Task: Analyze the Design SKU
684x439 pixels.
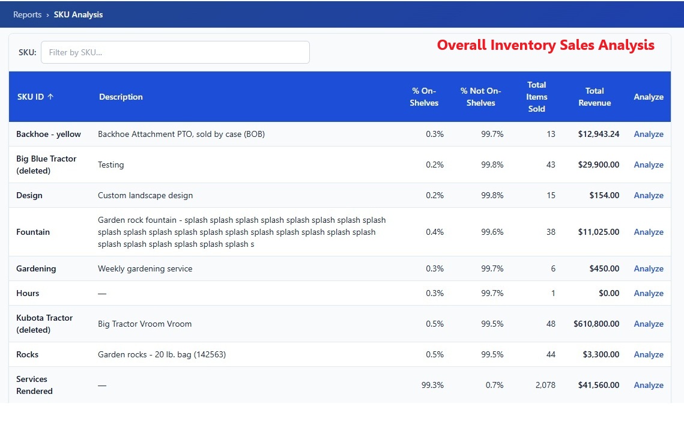Action: pyautogui.click(x=649, y=195)
